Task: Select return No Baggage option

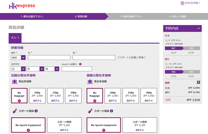Action: coord(95,95)
